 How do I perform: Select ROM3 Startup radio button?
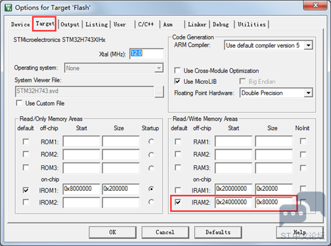pos(151,168)
